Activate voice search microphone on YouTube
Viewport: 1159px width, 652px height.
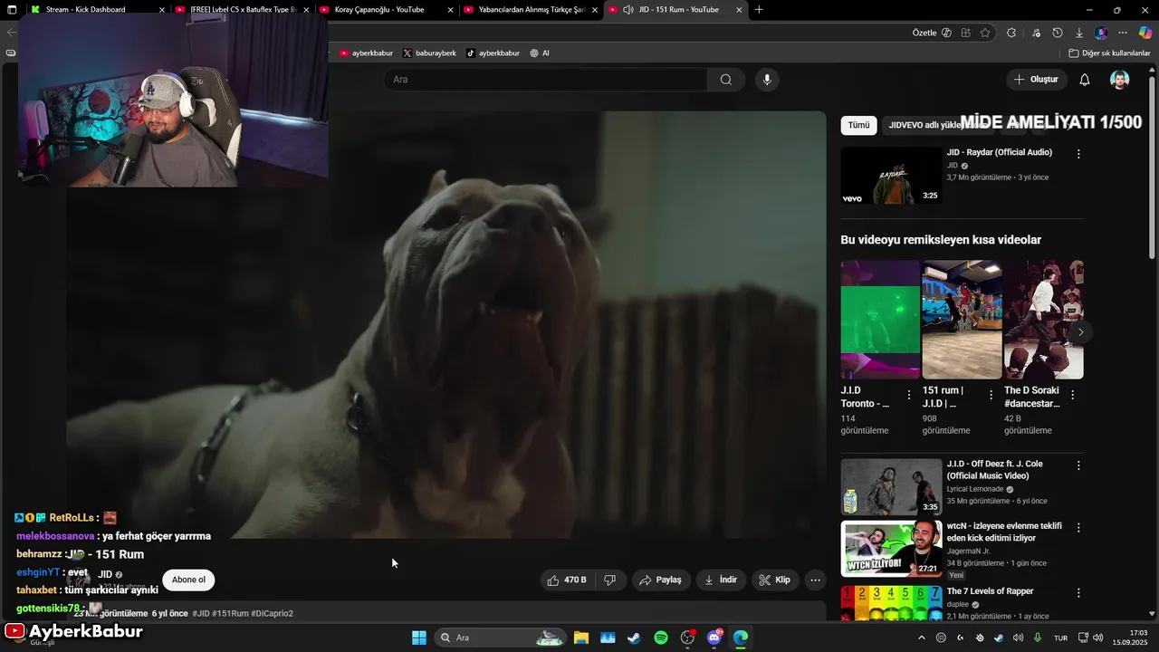pos(767,80)
